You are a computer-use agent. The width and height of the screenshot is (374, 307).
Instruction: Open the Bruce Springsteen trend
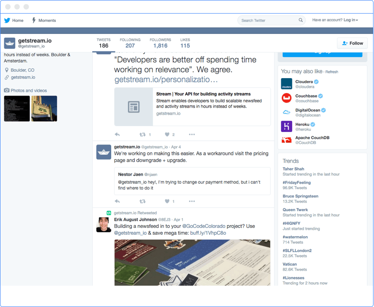[301, 196]
